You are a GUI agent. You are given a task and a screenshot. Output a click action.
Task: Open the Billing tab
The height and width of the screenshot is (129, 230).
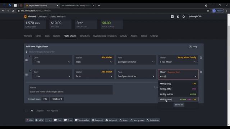144,36
